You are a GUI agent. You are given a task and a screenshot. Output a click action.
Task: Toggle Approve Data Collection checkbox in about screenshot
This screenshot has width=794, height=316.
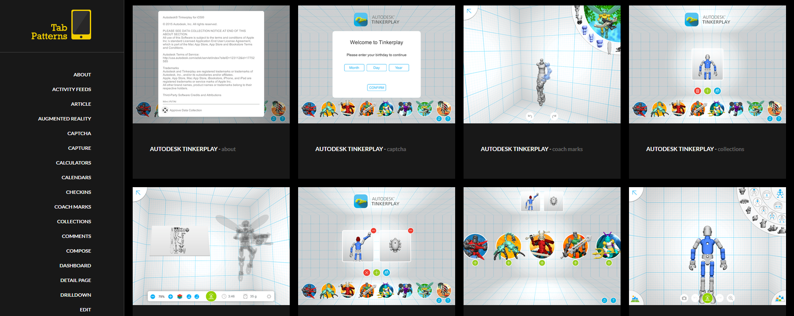click(165, 110)
